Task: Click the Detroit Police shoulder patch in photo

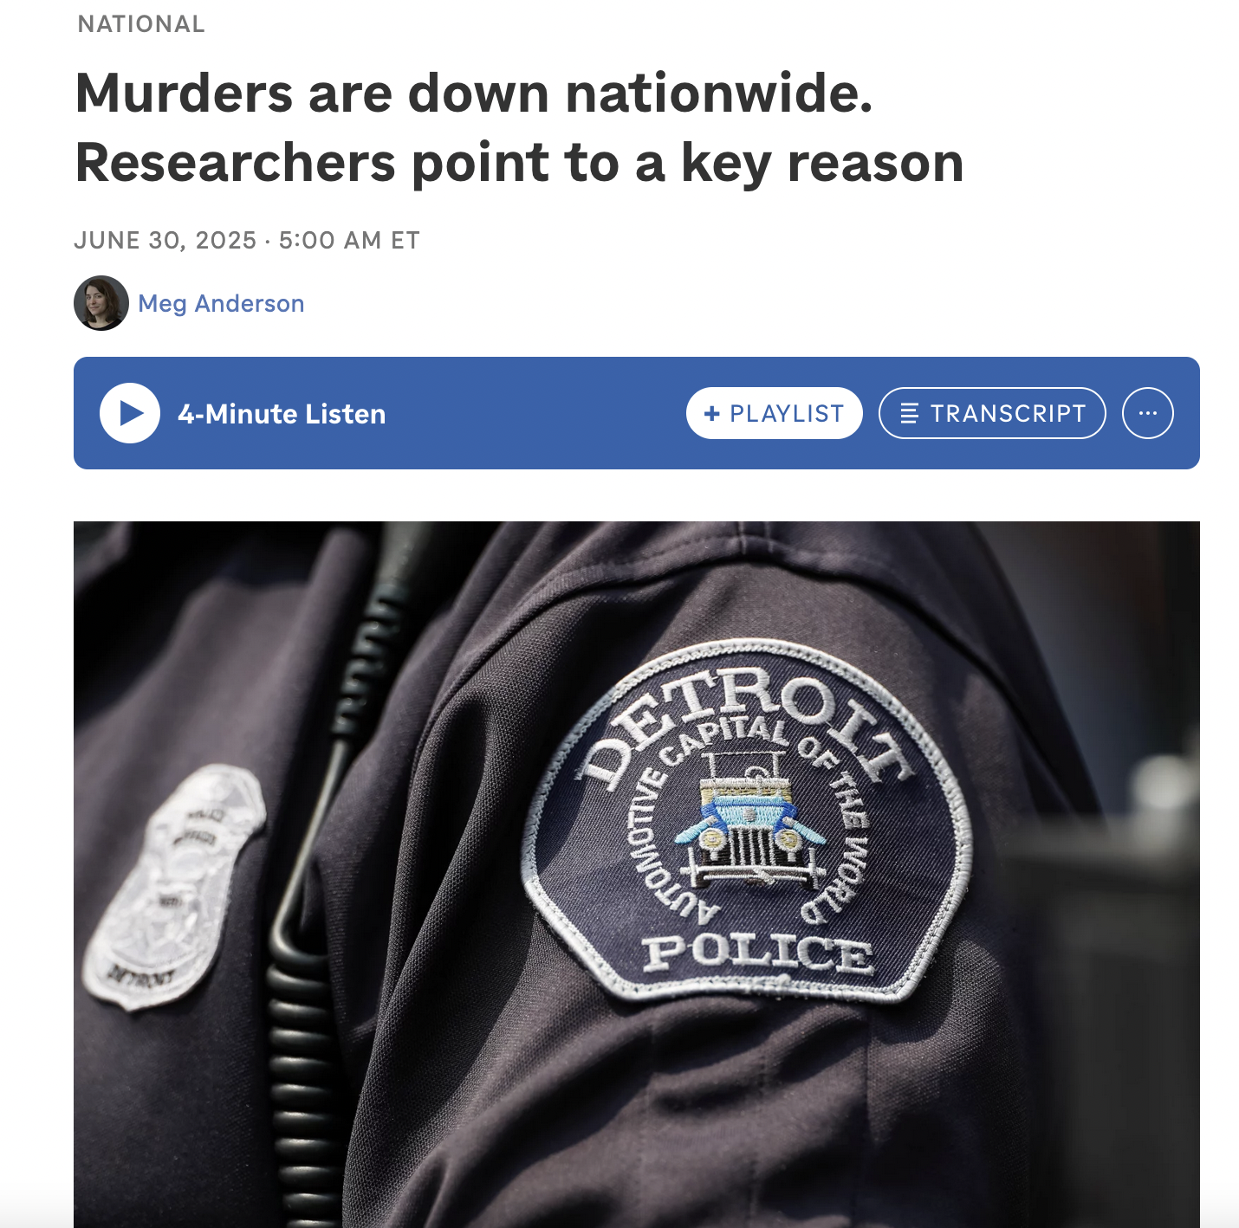Action: [747, 821]
